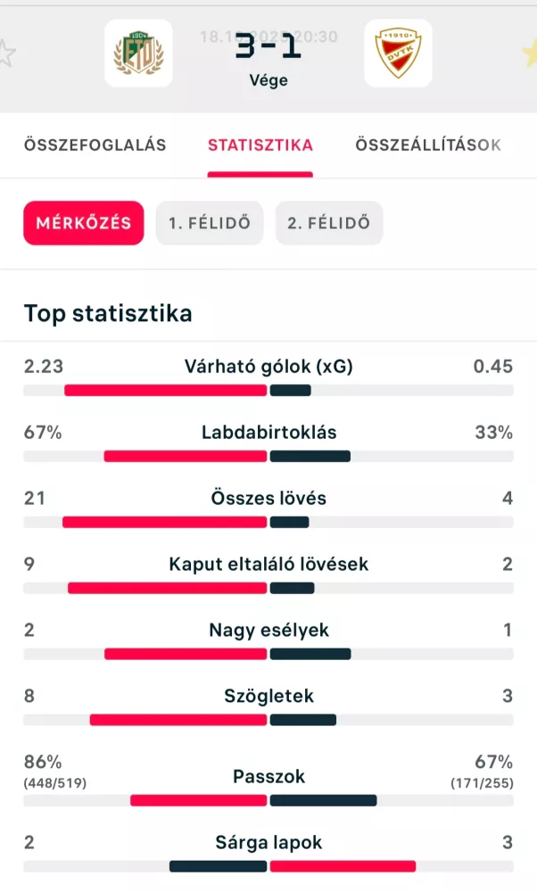Tap the Top statisztika section heading

pos(108,314)
